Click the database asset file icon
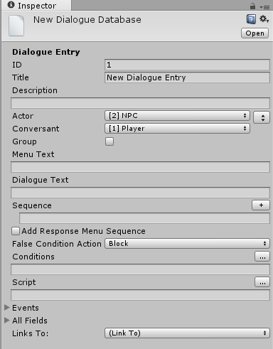 [x=16, y=26]
